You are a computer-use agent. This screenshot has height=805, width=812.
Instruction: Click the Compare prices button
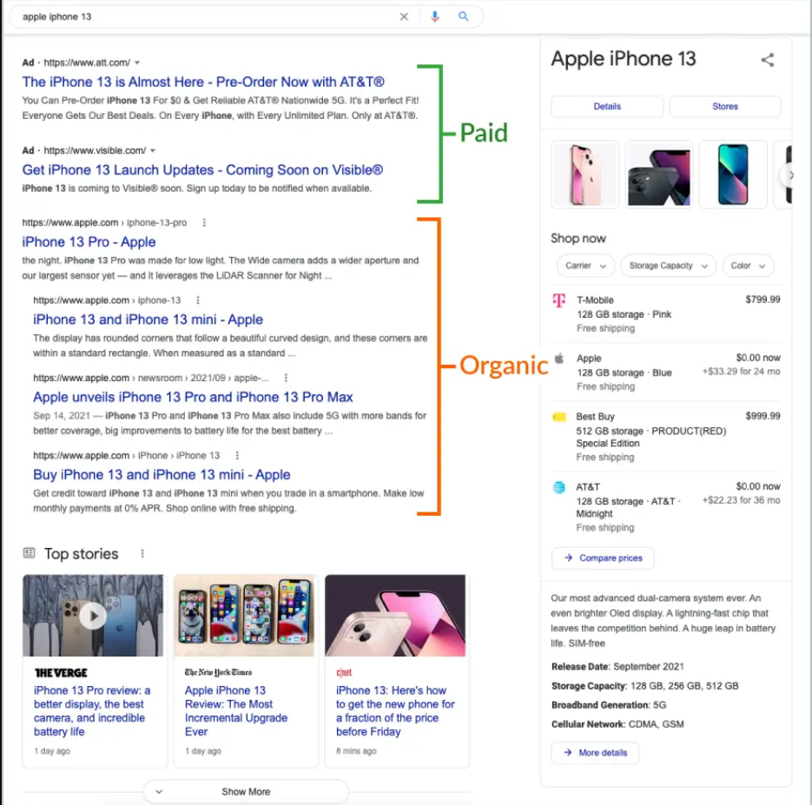pyautogui.click(x=603, y=558)
